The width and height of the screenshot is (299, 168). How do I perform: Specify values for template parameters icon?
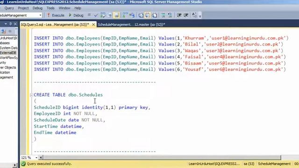(194, 15)
